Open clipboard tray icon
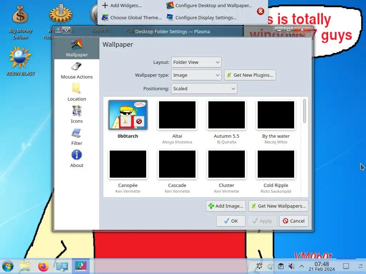The width and height of the screenshot is (366, 274). [281, 266]
